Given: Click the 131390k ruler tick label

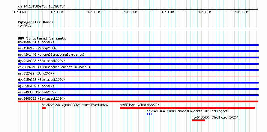Looking at the screenshot, I should pyautogui.click(x=130, y=12).
